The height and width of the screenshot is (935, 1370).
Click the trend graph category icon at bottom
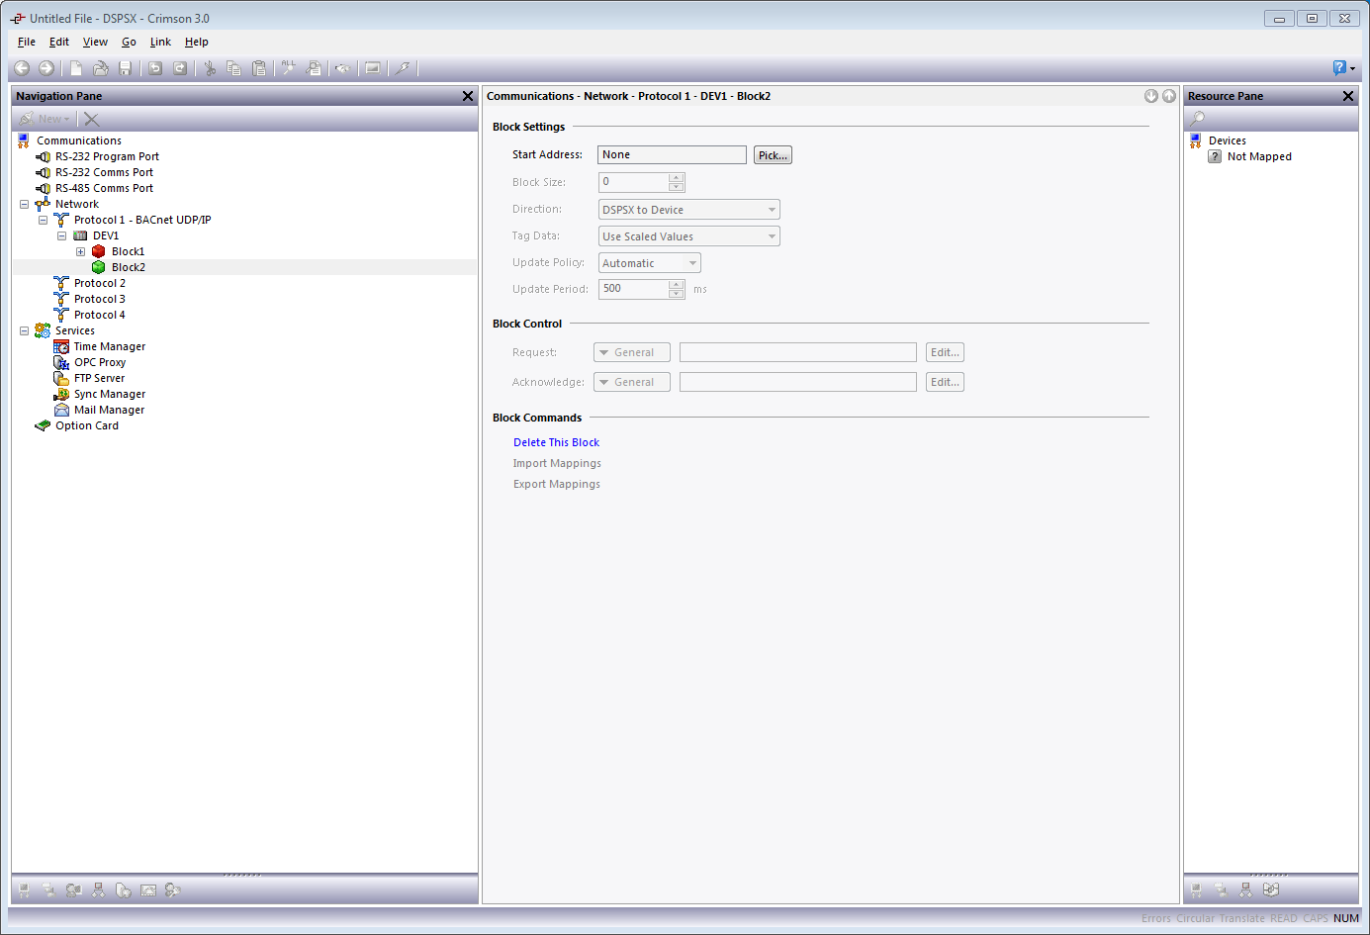pyautogui.click(x=148, y=890)
